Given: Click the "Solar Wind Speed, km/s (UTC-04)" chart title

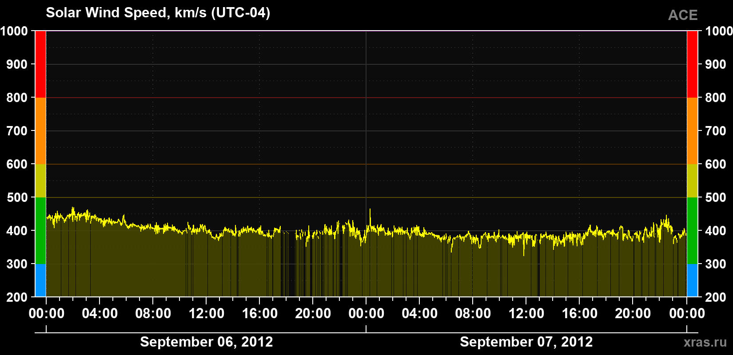Looking at the screenshot, I should [158, 13].
